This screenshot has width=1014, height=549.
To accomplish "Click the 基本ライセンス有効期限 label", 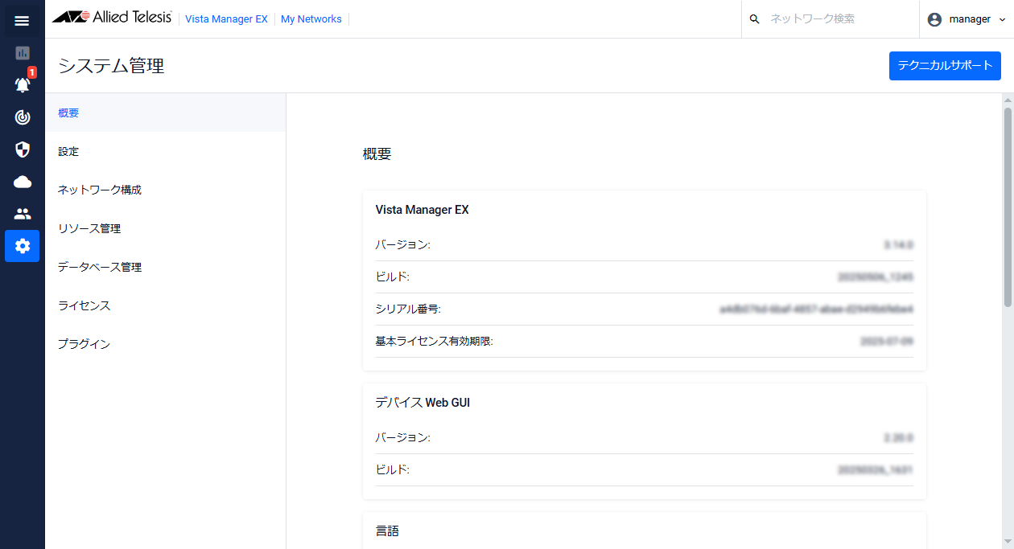I will [434, 341].
